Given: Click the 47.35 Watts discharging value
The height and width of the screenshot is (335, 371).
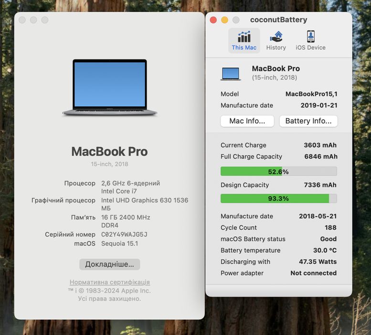Looking at the screenshot, I should coord(318,262).
